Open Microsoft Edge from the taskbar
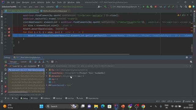Image resolution: width=196 pixels, height=110 pixels. pos(103,106)
